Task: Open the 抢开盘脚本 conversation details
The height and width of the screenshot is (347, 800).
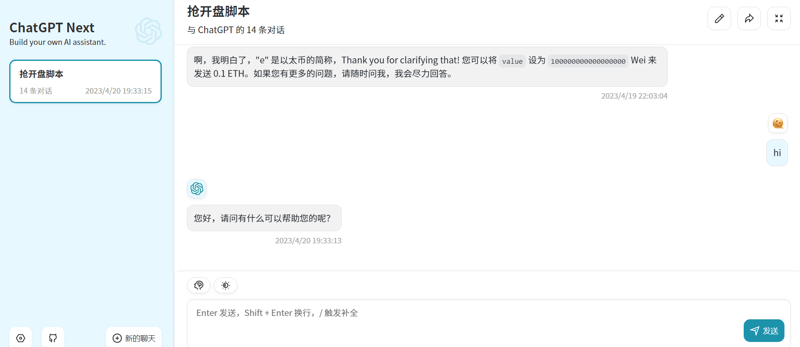Action: point(218,11)
